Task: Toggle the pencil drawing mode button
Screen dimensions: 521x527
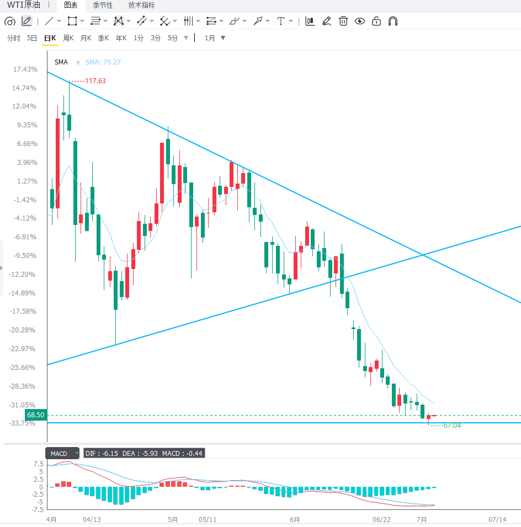Action: click(x=26, y=21)
